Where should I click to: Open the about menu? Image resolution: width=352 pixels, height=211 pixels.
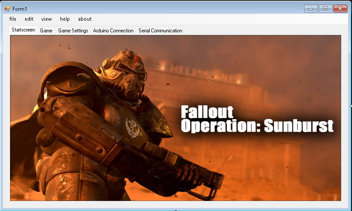[x=85, y=19]
